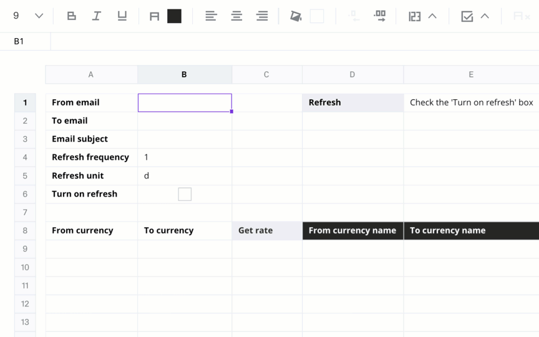Select column A header
539x337 pixels.
click(x=91, y=75)
